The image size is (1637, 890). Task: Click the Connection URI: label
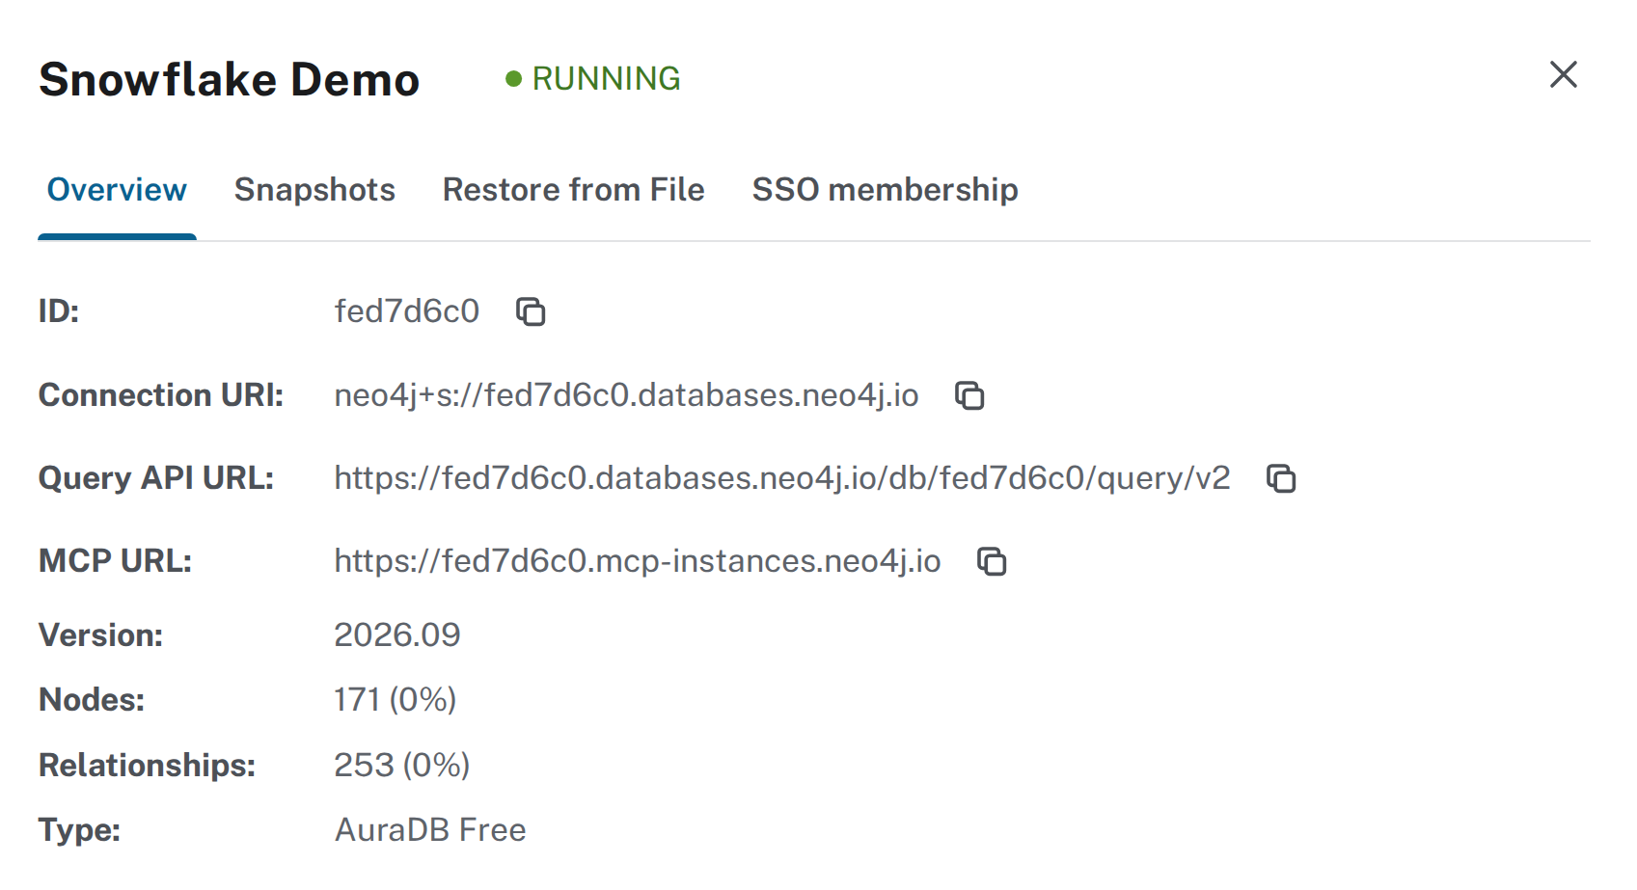pyautogui.click(x=161, y=395)
